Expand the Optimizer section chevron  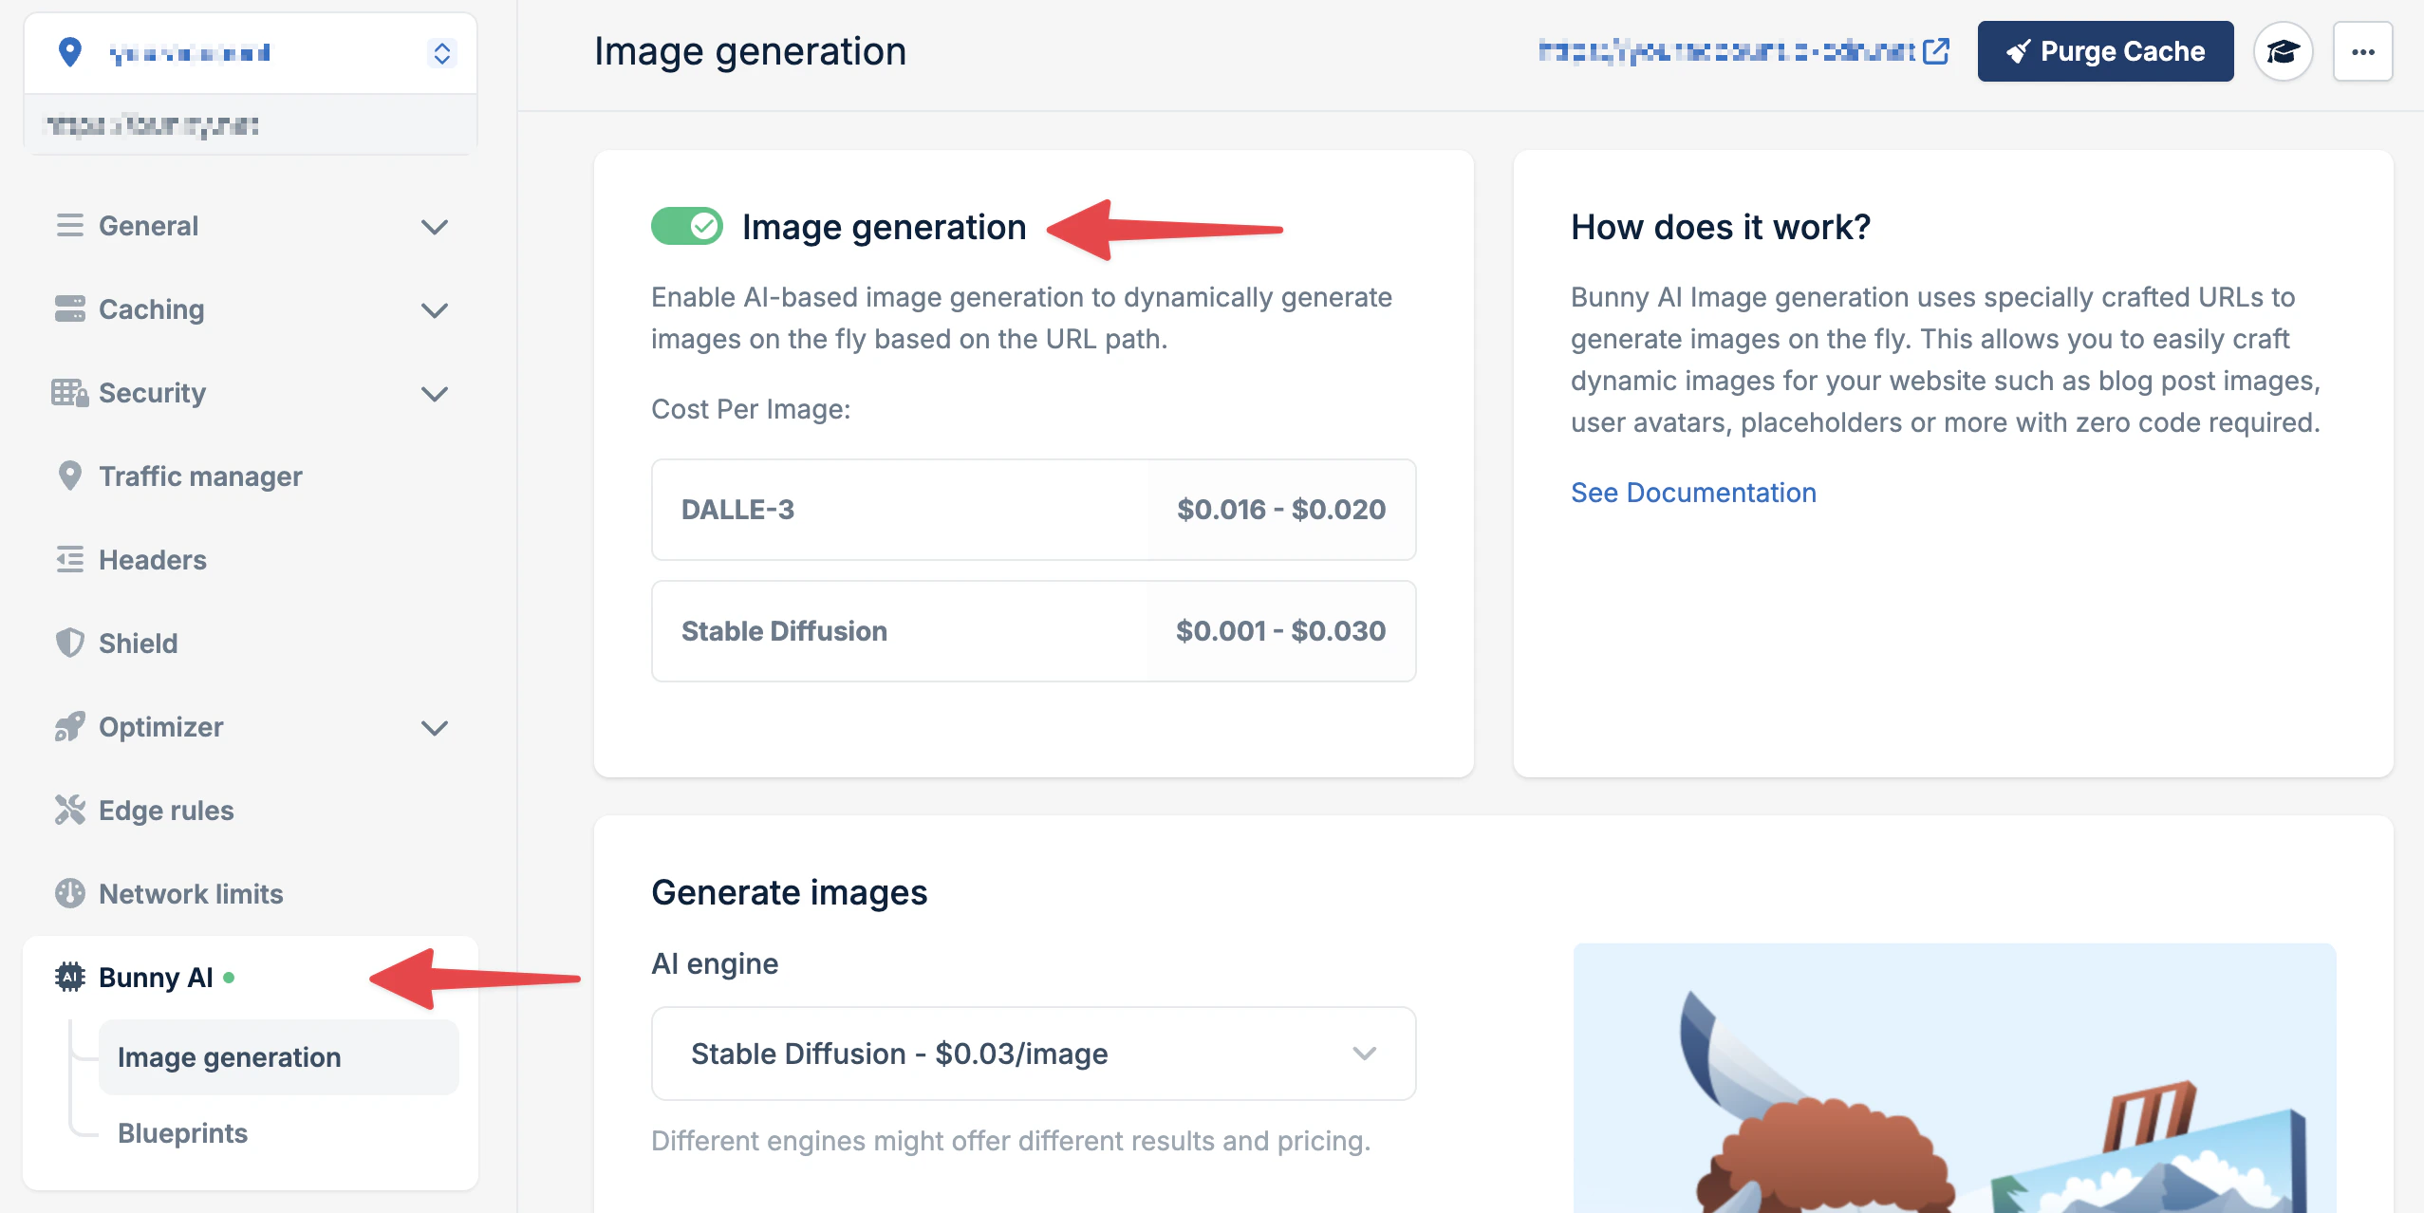[x=435, y=728]
